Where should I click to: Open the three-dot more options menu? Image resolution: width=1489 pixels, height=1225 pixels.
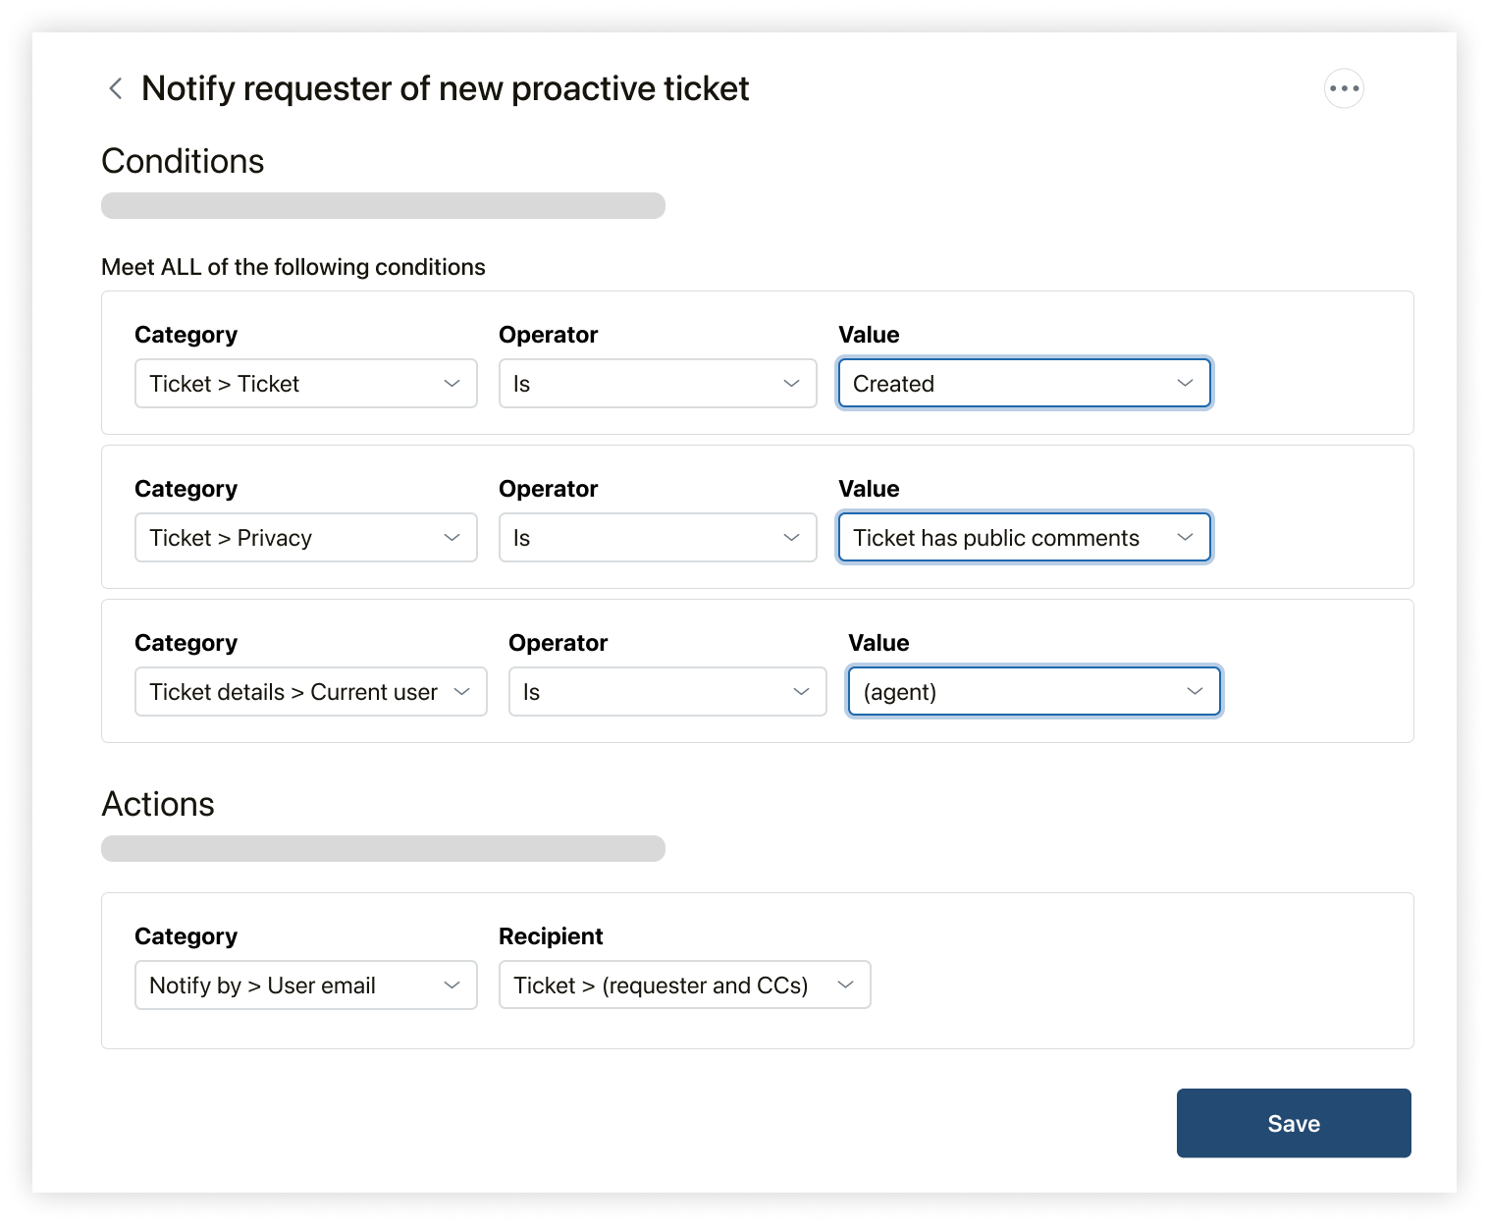coord(1344,88)
